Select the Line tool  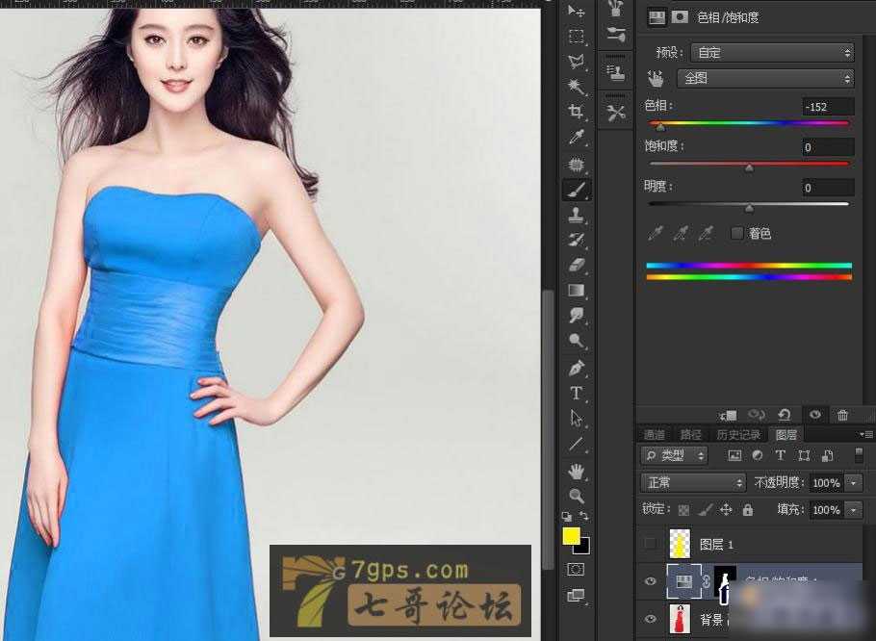point(576,445)
